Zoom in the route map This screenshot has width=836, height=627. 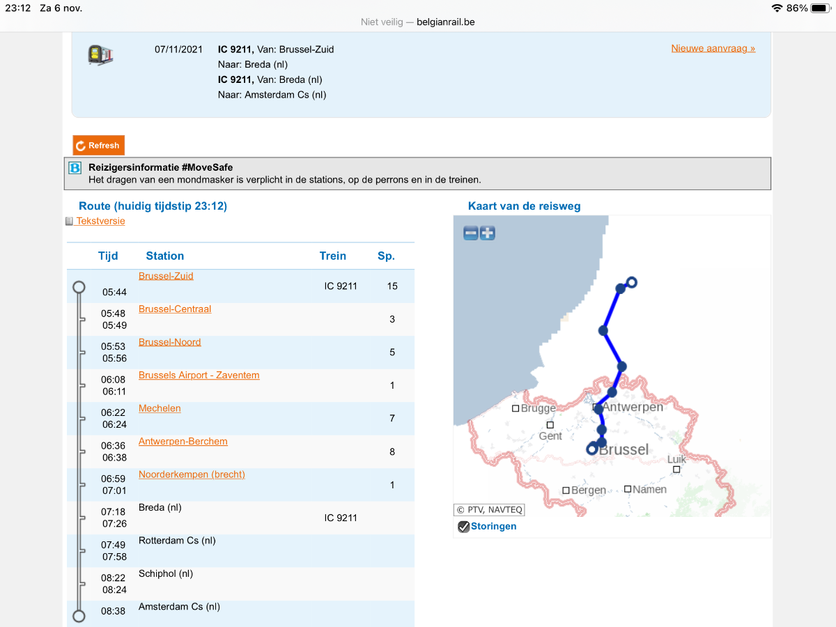[x=488, y=233]
